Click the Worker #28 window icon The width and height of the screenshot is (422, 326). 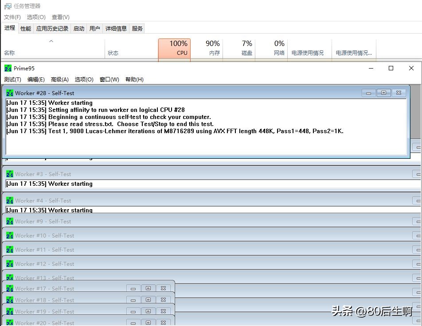pos(9,93)
